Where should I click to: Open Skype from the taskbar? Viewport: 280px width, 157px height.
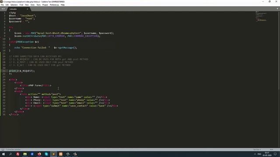(x=46, y=154)
